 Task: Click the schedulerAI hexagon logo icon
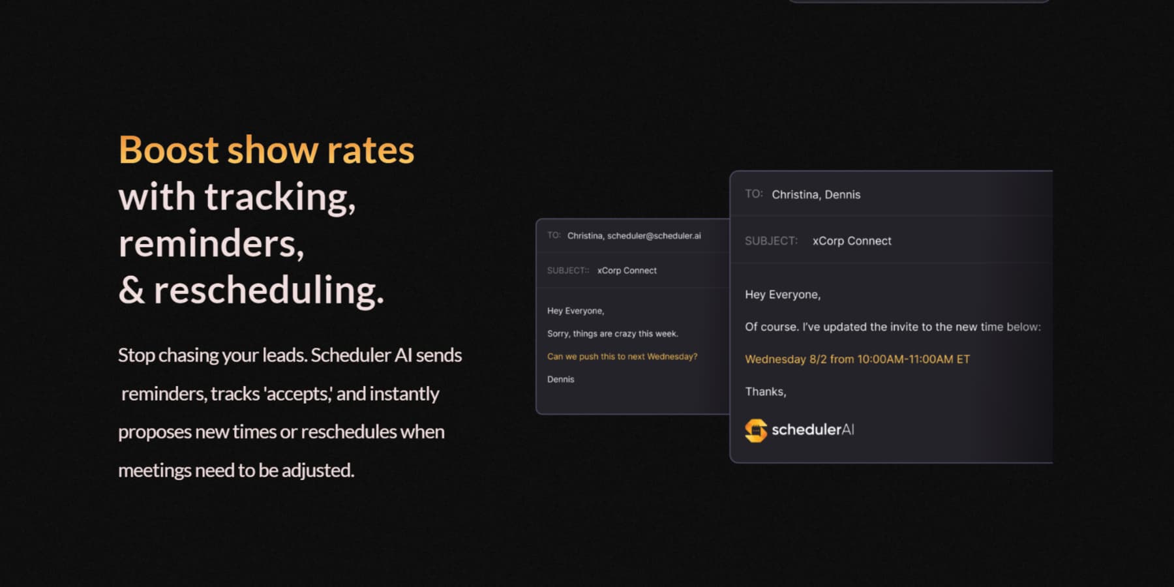click(755, 430)
